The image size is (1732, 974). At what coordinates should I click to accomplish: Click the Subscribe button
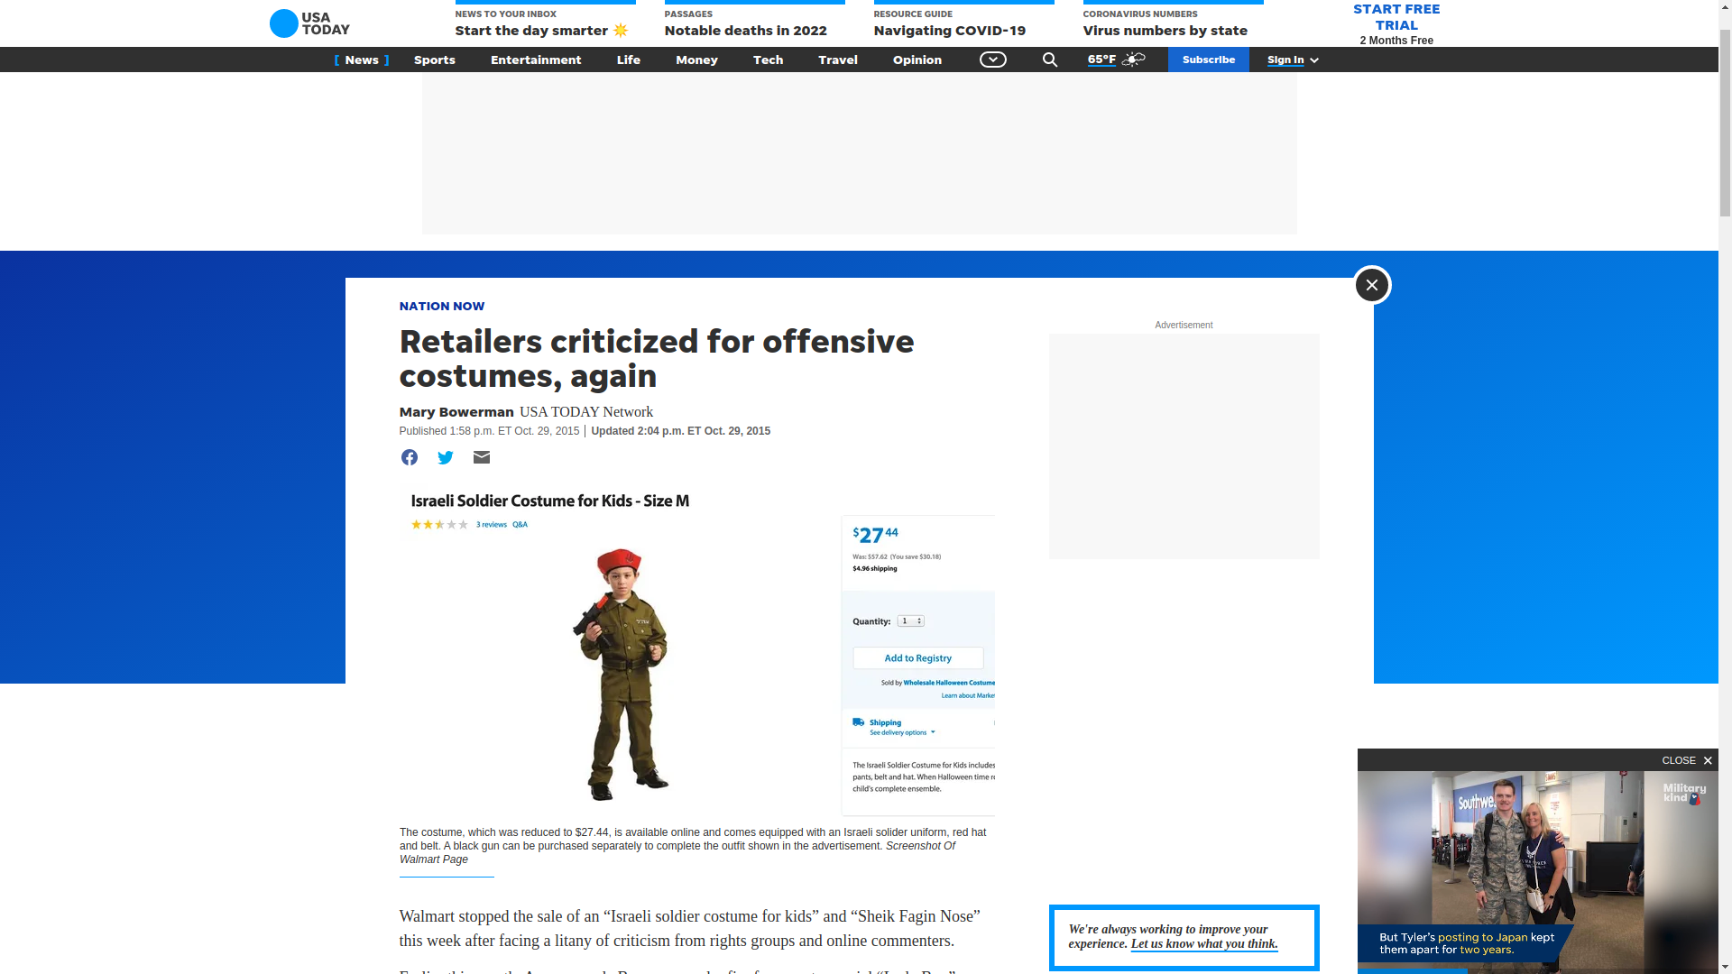[x=1209, y=60]
